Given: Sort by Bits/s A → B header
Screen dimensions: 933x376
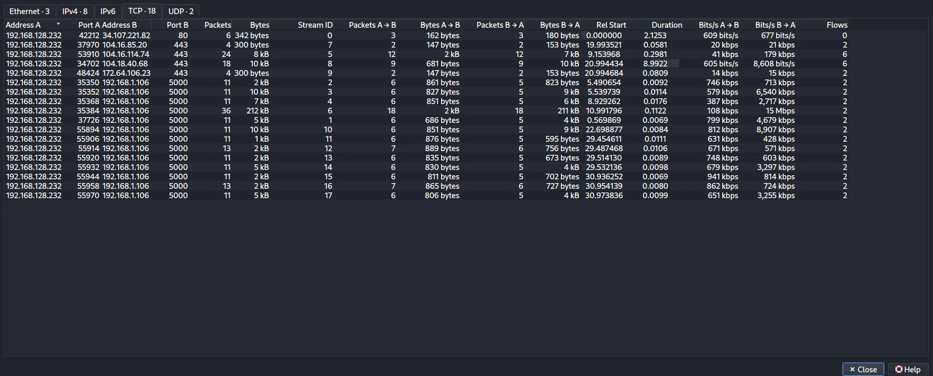Looking at the screenshot, I should click(718, 25).
